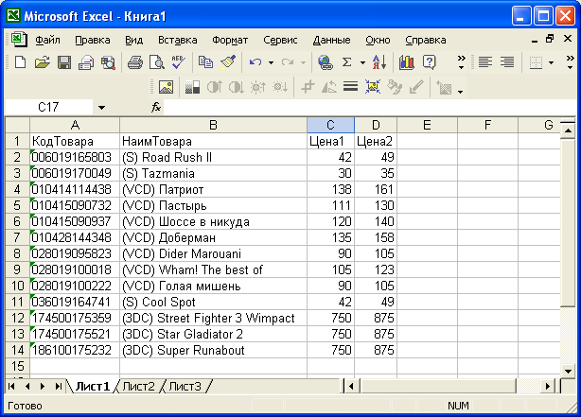The width and height of the screenshot is (581, 417).
Task: Open a file with the folder icon
Action: pyautogui.click(x=42, y=62)
